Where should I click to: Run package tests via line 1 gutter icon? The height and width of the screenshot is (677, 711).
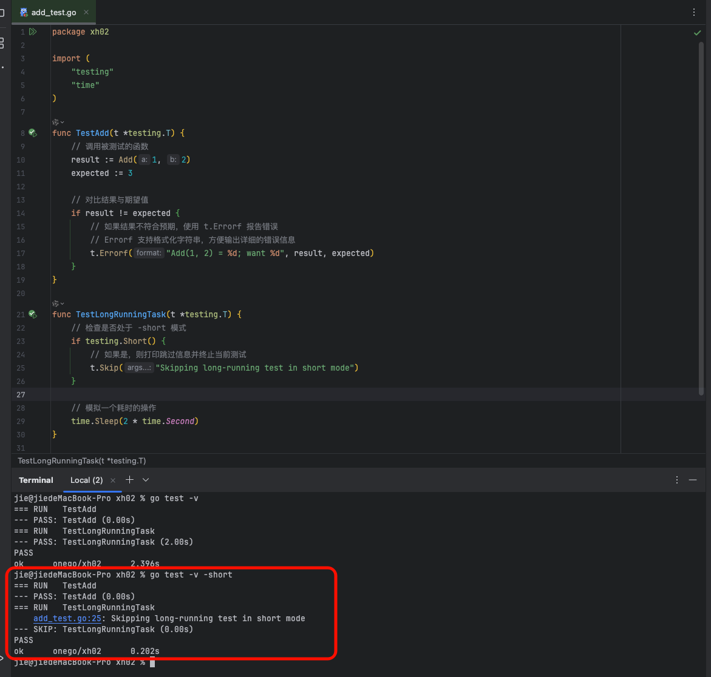click(33, 32)
